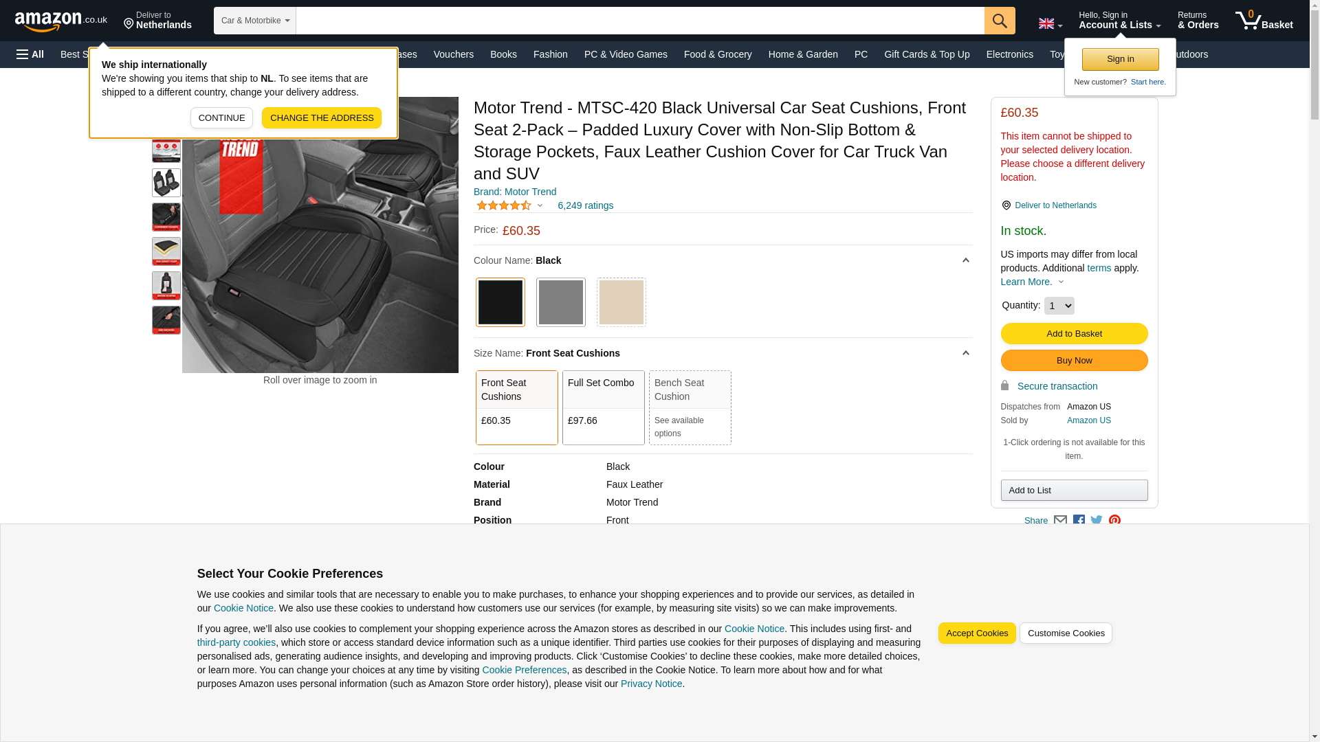The image size is (1320, 742).
Task: Share via the email envelope icon
Action: [1060, 521]
